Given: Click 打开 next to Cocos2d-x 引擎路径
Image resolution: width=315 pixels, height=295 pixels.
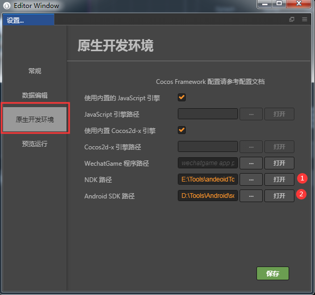Looking at the screenshot, I should [x=279, y=147].
